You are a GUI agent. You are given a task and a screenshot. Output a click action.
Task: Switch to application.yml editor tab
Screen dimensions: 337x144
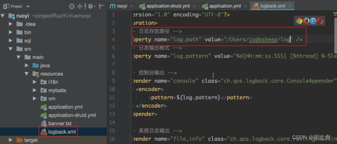(225, 6)
